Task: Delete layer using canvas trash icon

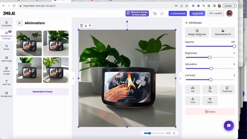Action: (x=81, y=26)
